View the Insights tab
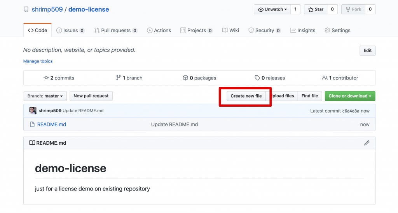The width and height of the screenshot is (398, 213). click(x=303, y=30)
